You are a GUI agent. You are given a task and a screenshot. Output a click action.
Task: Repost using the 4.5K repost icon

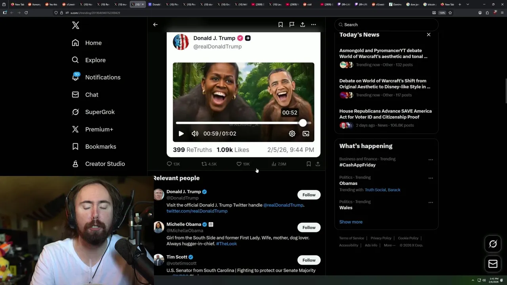209,164
